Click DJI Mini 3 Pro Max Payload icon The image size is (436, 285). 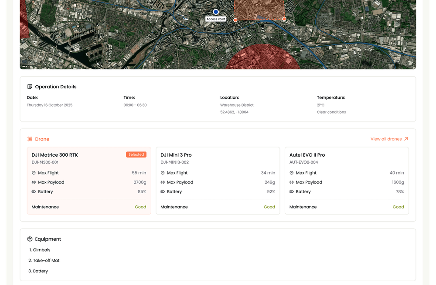[163, 182]
